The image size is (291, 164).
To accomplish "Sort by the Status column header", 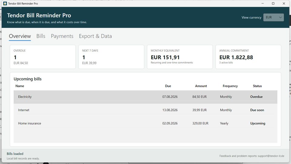I will (x=257, y=86).
